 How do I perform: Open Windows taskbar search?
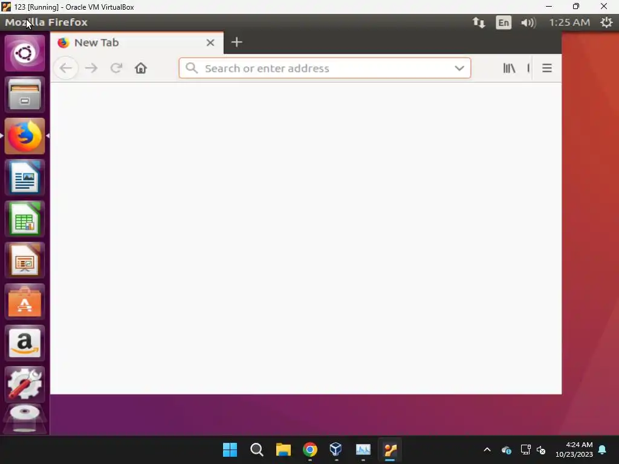click(256, 449)
